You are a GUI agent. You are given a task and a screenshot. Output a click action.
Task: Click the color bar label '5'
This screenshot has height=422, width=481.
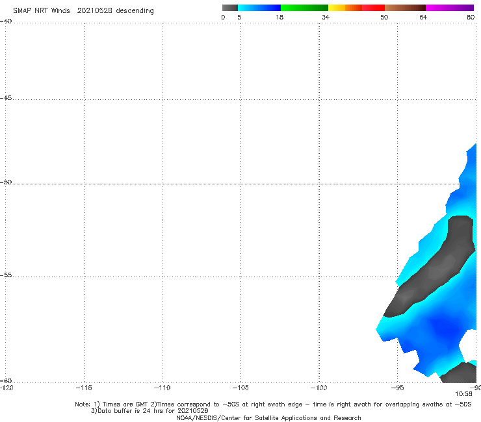pyautogui.click(x=239, y=17)
